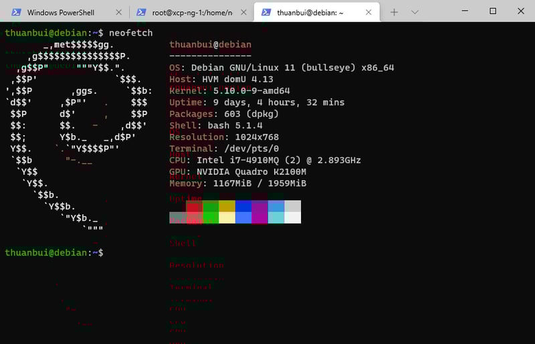This screenshot has width=535, height=344.
Task: Click the icon on the thuanbui@debian tab
Action: point(265,12)
